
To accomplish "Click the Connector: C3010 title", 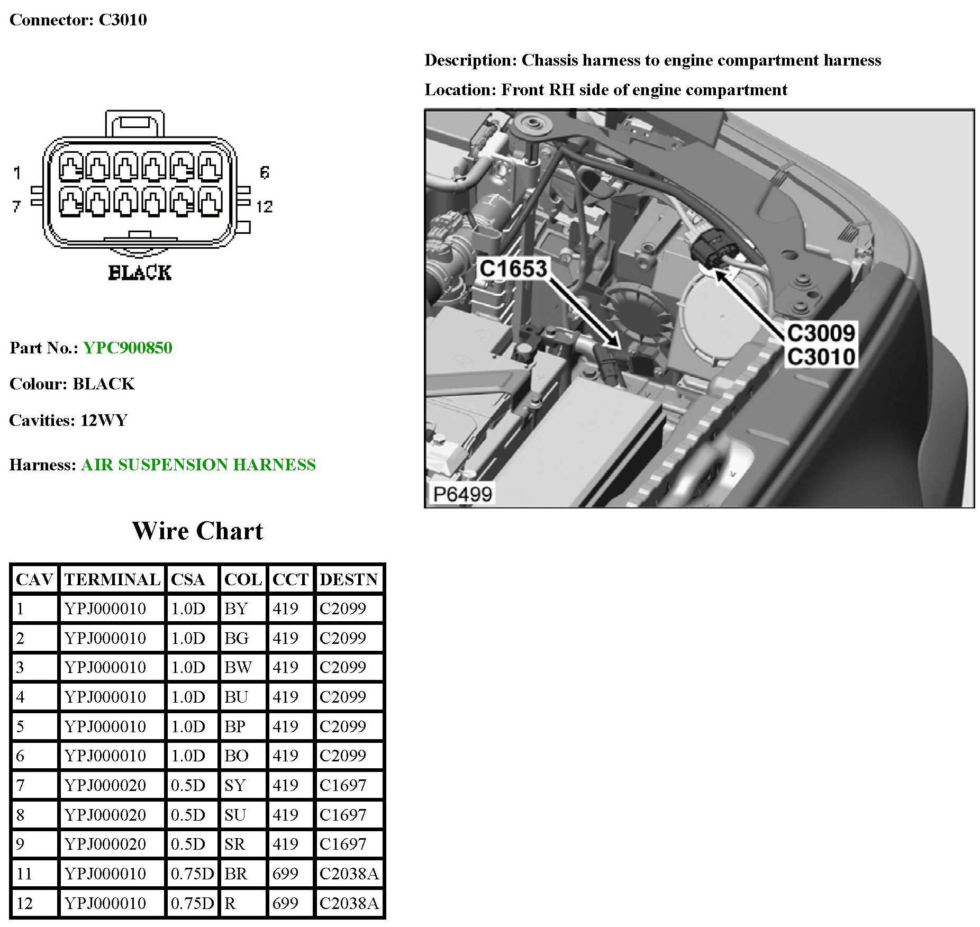I will pyautogui.click(x=78, y=20).
